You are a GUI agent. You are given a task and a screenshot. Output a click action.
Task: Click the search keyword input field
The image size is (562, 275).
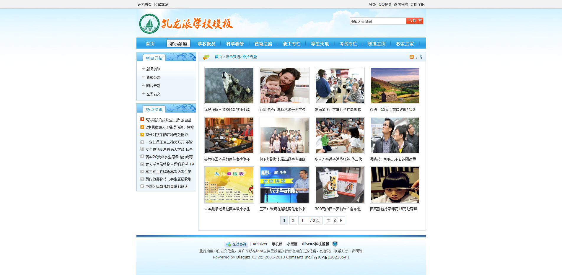pos(377,21)
